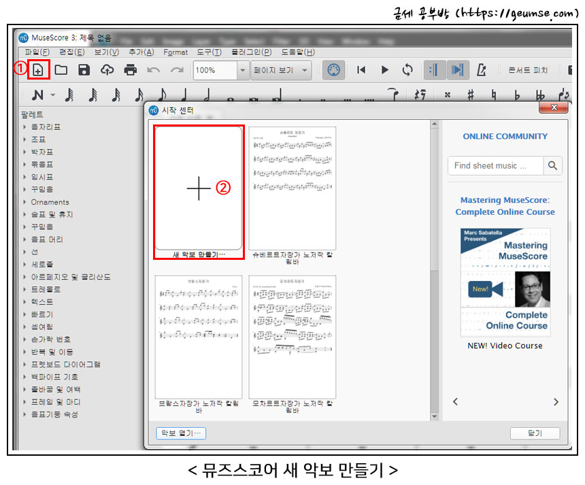Apply the flat accidental
The width and height of the screenshot is (585, 485).
517,95
